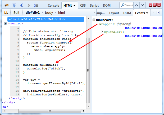Expand the myHandler() entry

[x=102, y=32]
